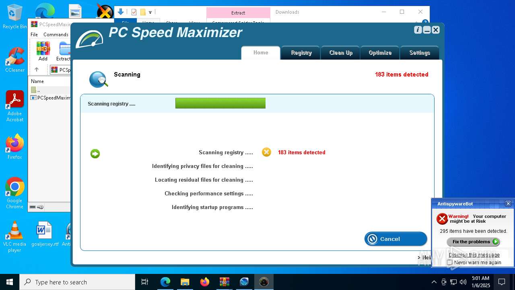
Task: Click the Name column header in WinRAR
Action: tap(37, 81)
